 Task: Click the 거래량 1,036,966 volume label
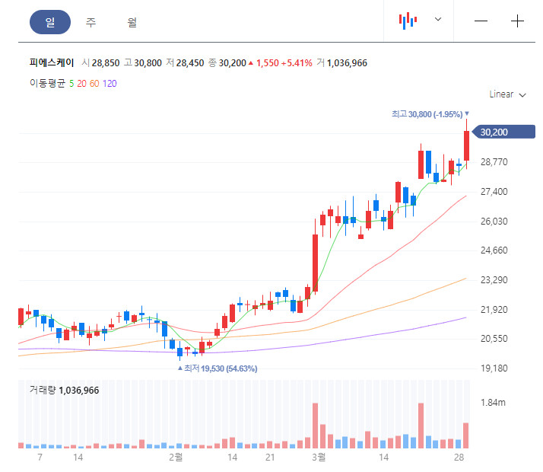[64, 391]
